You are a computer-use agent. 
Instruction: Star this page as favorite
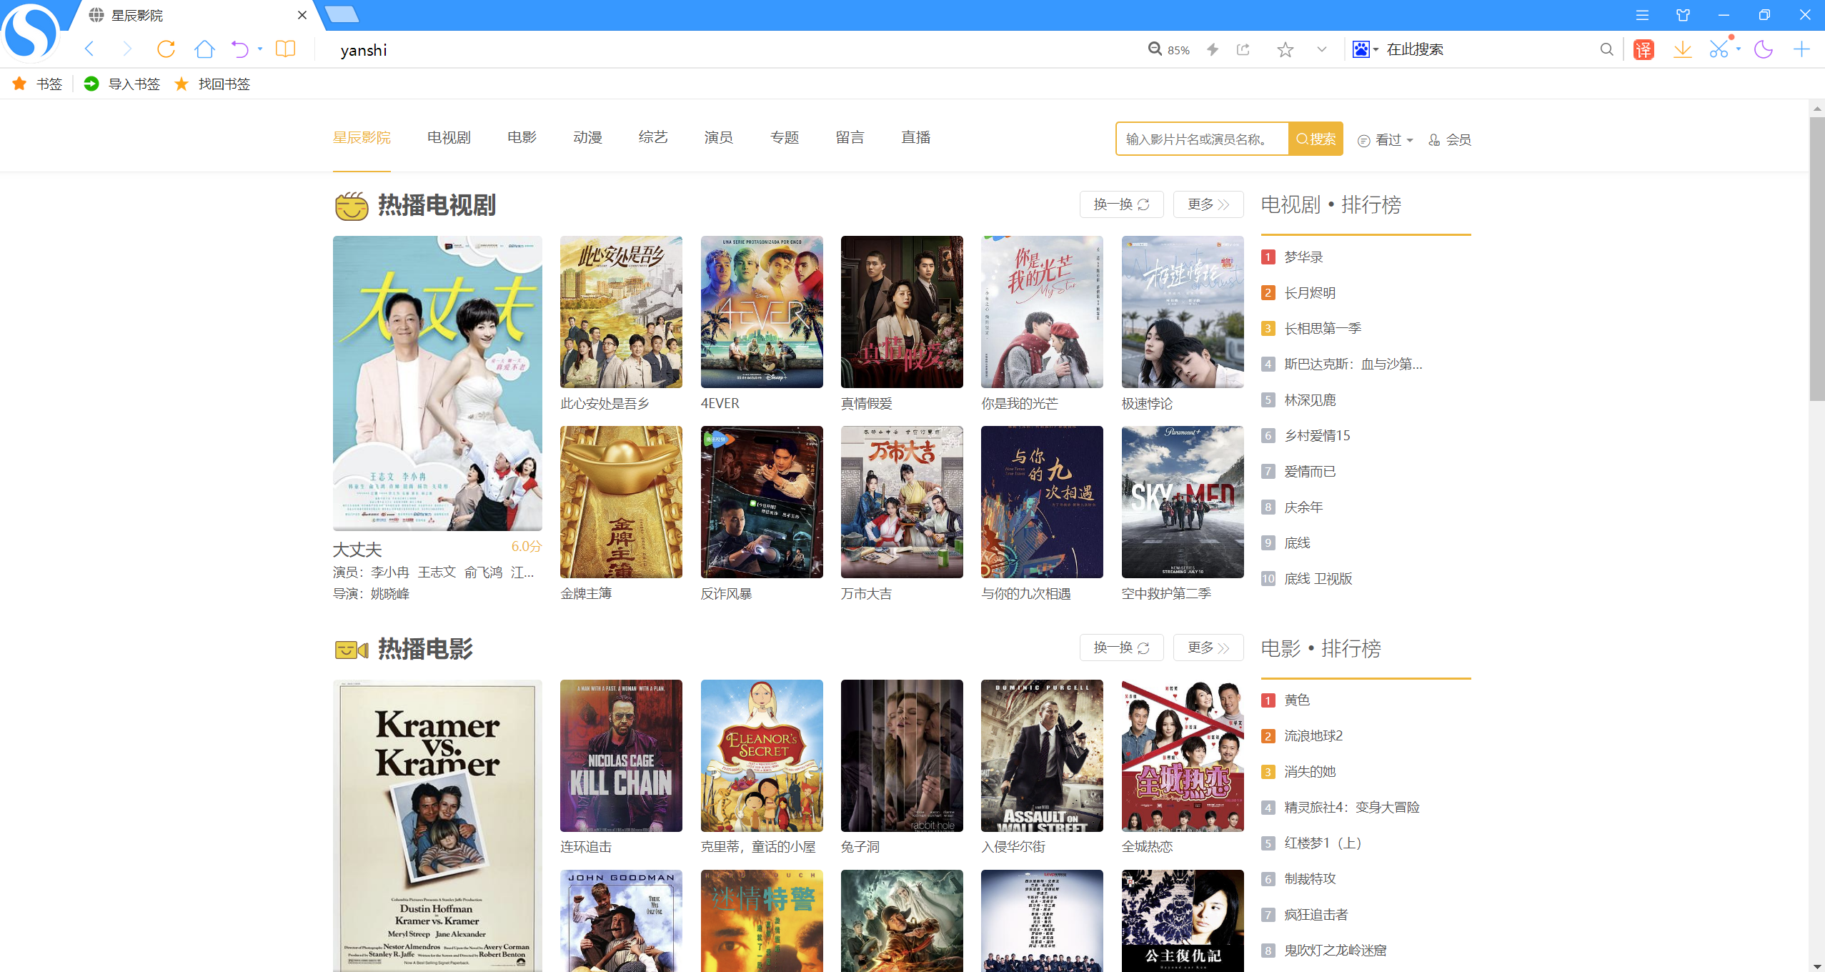pyautogui.click(x=1285, y=49)
